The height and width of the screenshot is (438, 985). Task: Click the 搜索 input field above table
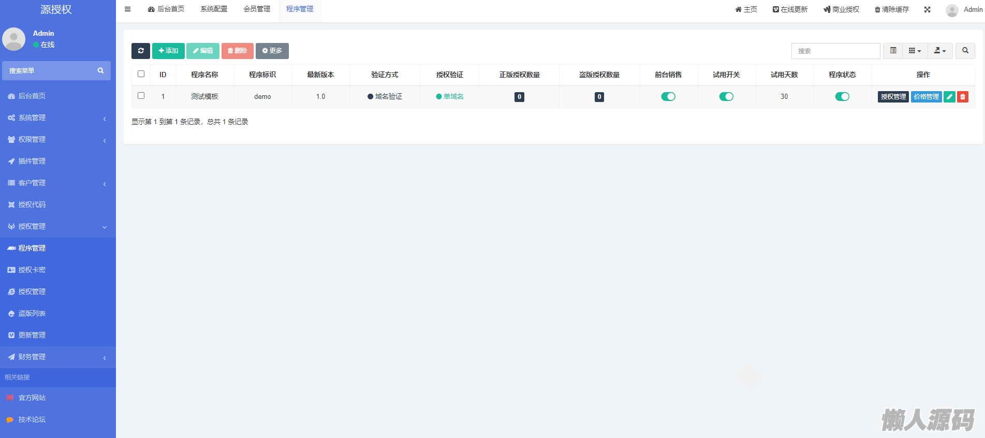click(x=835, y=51)
